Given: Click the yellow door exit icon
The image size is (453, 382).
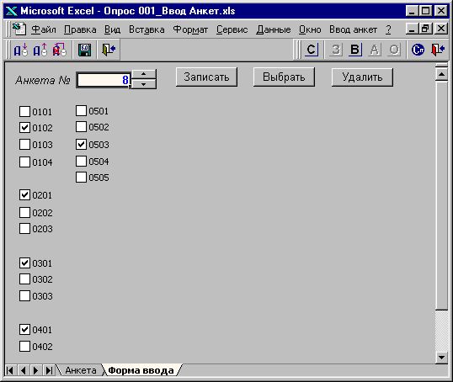Looking at the screenshot, I should click(x=109, y=50).
